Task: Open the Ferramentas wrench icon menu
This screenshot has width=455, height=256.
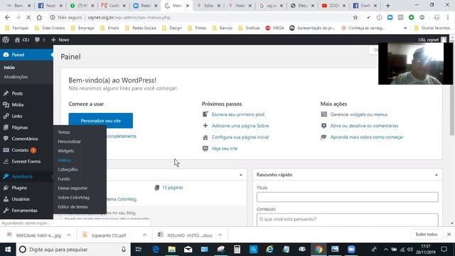Action: coord(6,210)
